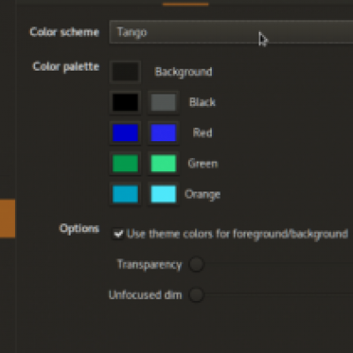The height and width of the screenshot is (353, 353).
Task: Click the Color palette label
Action: point(66,66)
